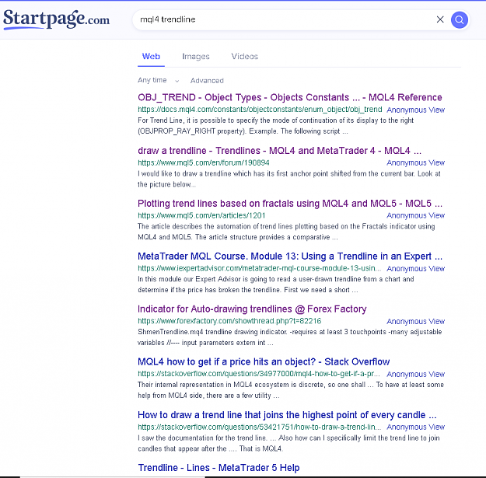Open 'MetaTrader MQL Course. Module 13' result
The height and width of the screenshot is (478, 486).
pos(290,256)
